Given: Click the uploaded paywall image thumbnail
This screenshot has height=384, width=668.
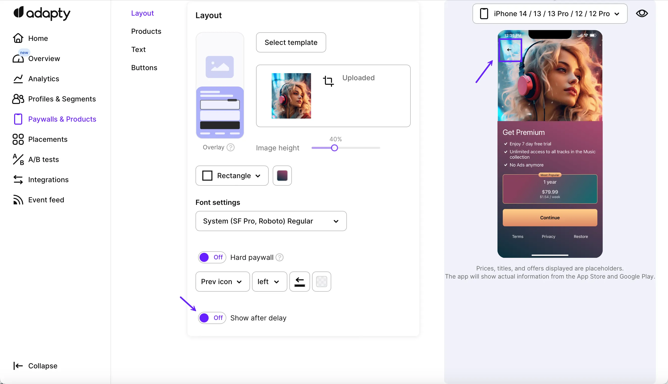Looking at the screenshot, I should coord(291,96).
